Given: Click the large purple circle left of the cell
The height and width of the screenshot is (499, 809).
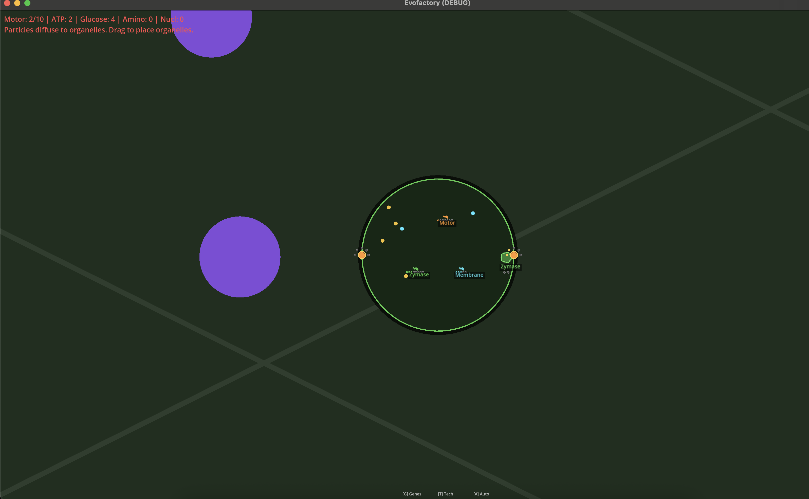Looking at the screenshot, I should [x=240, y=257].
